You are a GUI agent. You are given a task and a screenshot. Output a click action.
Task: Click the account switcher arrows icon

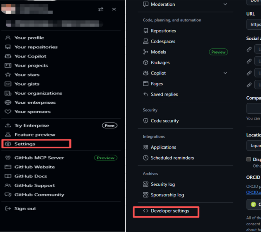point(101,9)
